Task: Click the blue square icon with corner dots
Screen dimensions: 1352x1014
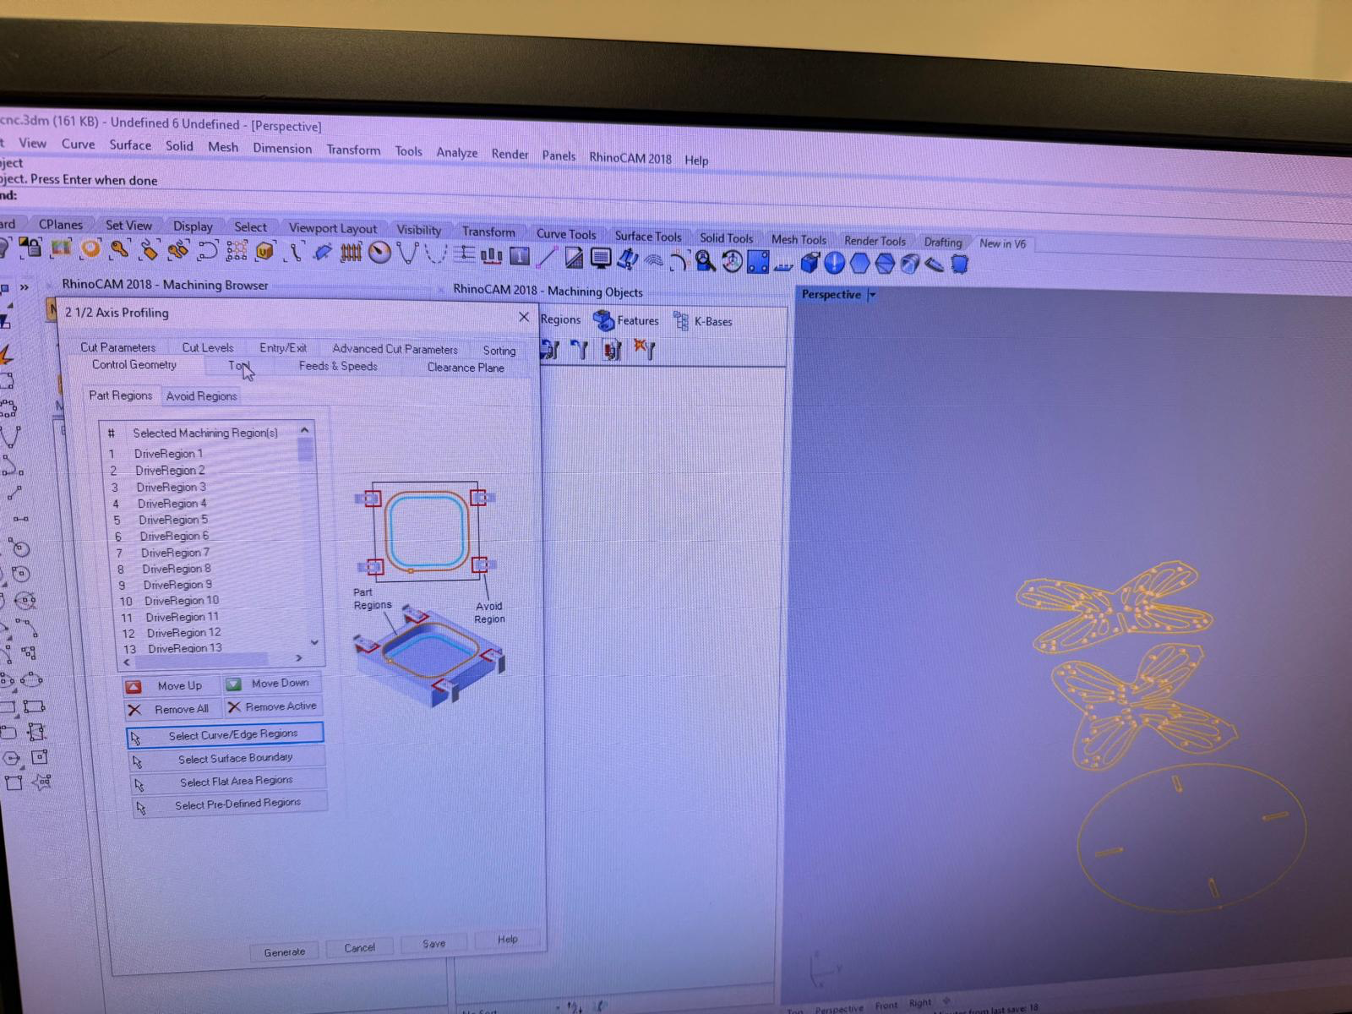Action: (758, 262)
